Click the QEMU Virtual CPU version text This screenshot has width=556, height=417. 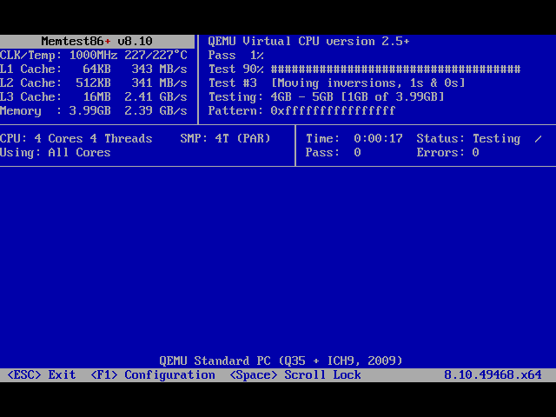tap(308, 41)
